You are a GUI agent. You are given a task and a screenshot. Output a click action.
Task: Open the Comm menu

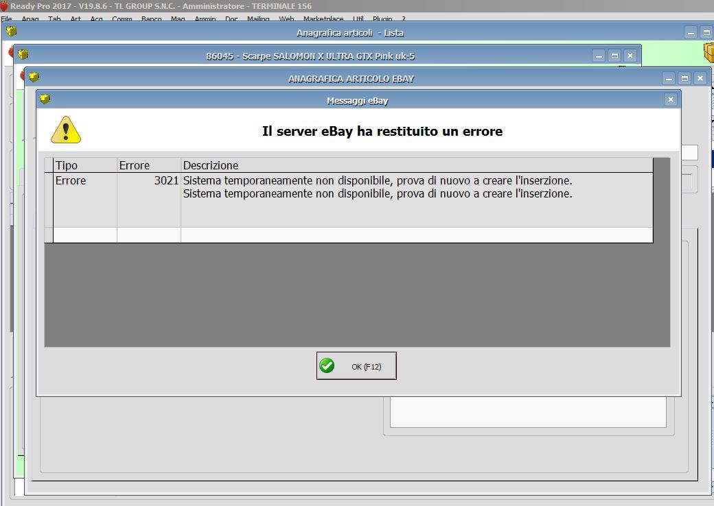[x=122, y=19]
